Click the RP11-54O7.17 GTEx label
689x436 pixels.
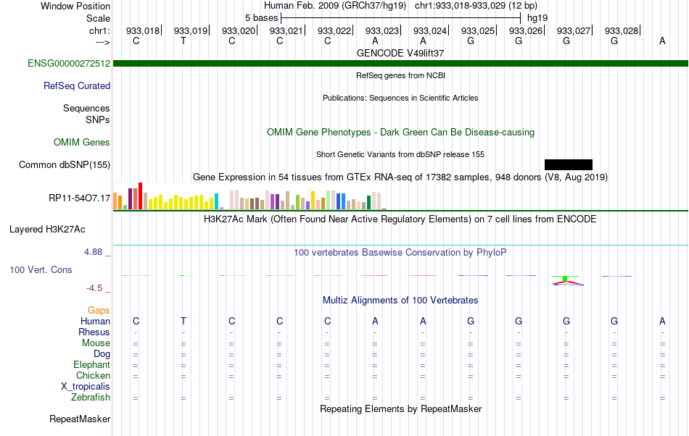tap(80, 198)
